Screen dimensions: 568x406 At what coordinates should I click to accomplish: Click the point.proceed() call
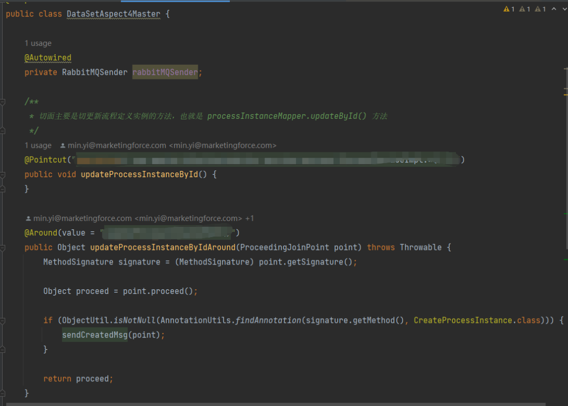pos(158,291)
